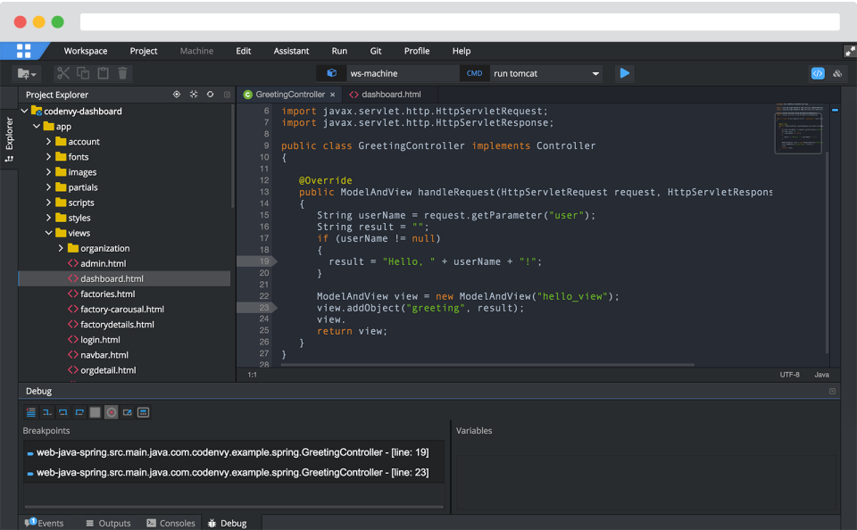The height and width of the screenshot is (530, 857).
Task: Open the Git menu
Action: (x=376, y=51)
